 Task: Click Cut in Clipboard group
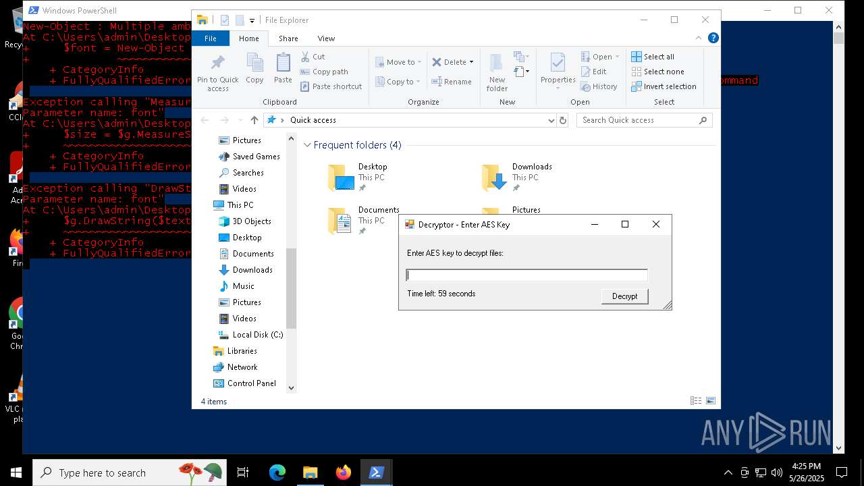pos(313,57)
